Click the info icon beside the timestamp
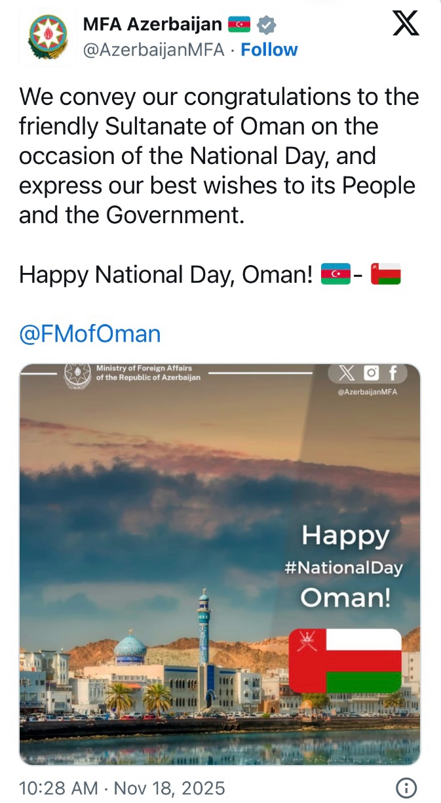 (407, 787)
